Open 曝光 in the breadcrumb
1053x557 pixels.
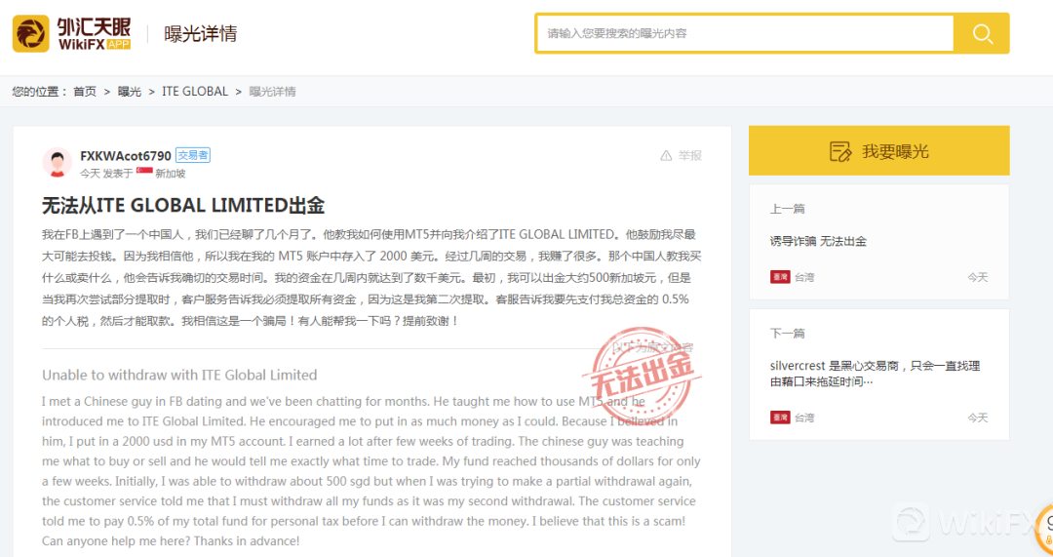tap(130, 92)
